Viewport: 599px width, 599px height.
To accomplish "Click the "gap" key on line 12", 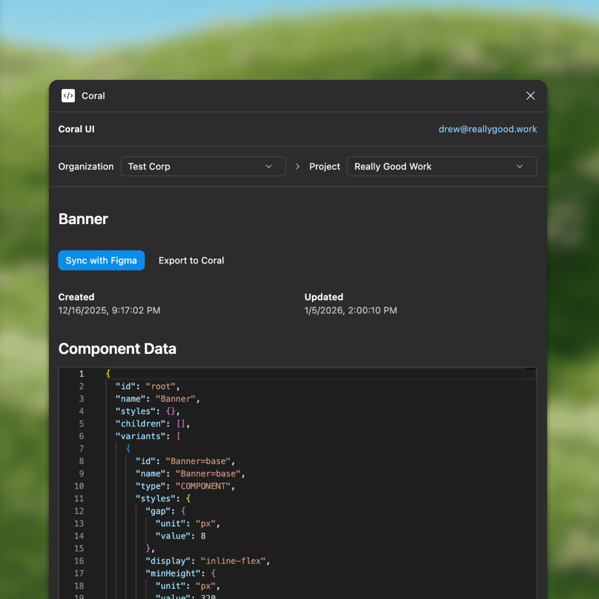I will click(x=158, y=511).
